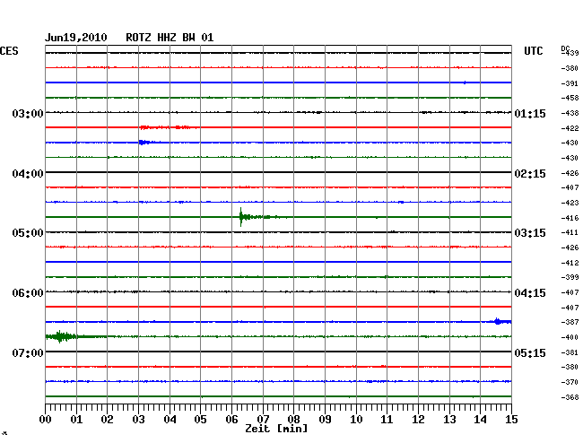The width and height of the screenshot is (583, 443).
Task: Click the UTC column header
Action: (x=533, y=51)
